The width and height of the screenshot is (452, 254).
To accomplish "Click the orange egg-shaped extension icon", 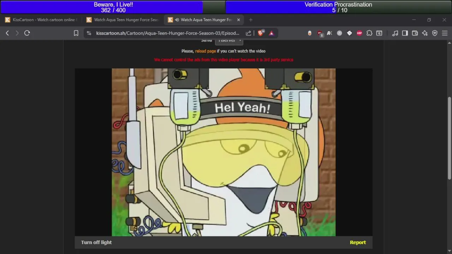I will [310, 33].
